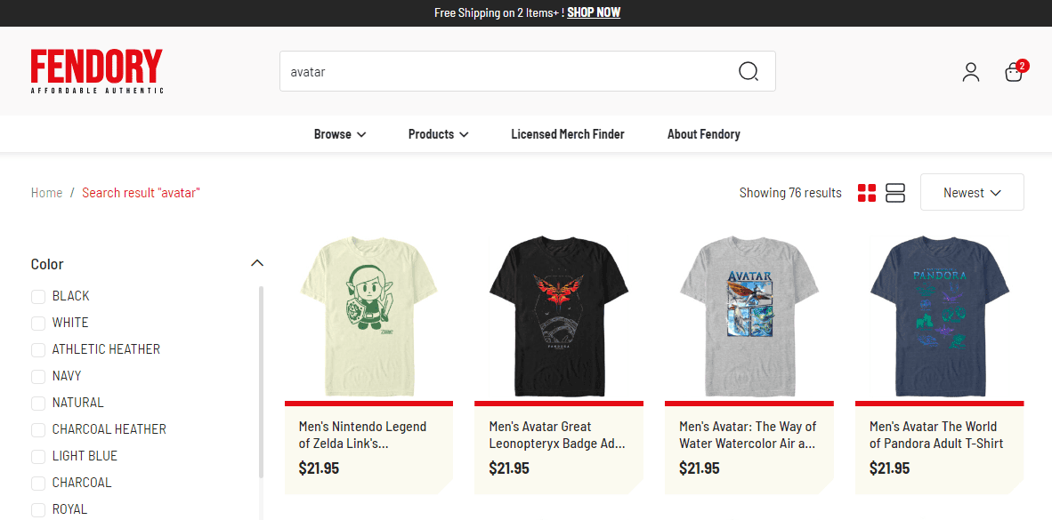This screenshot has height=520, width=1052.
Task: Click the search magnifier icon
Action: click(x=749, y=71)
